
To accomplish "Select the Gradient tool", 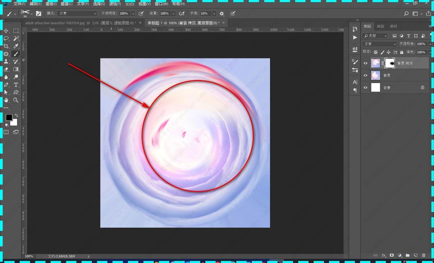I will coord(16,69).
